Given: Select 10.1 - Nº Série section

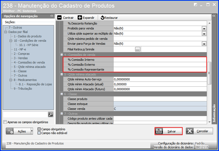Looking at the screenshot, I should [29, 45].
